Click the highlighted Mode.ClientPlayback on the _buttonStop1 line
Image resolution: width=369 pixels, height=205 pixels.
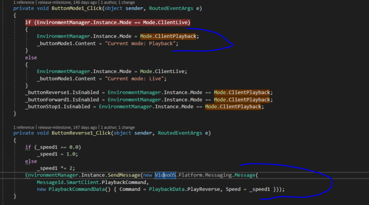pyautogui.click(x=233, y=106)
